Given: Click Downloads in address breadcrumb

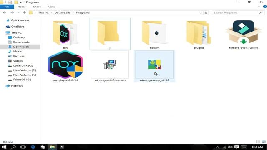Looking at the screenshot, I should (x=62, y=12).
